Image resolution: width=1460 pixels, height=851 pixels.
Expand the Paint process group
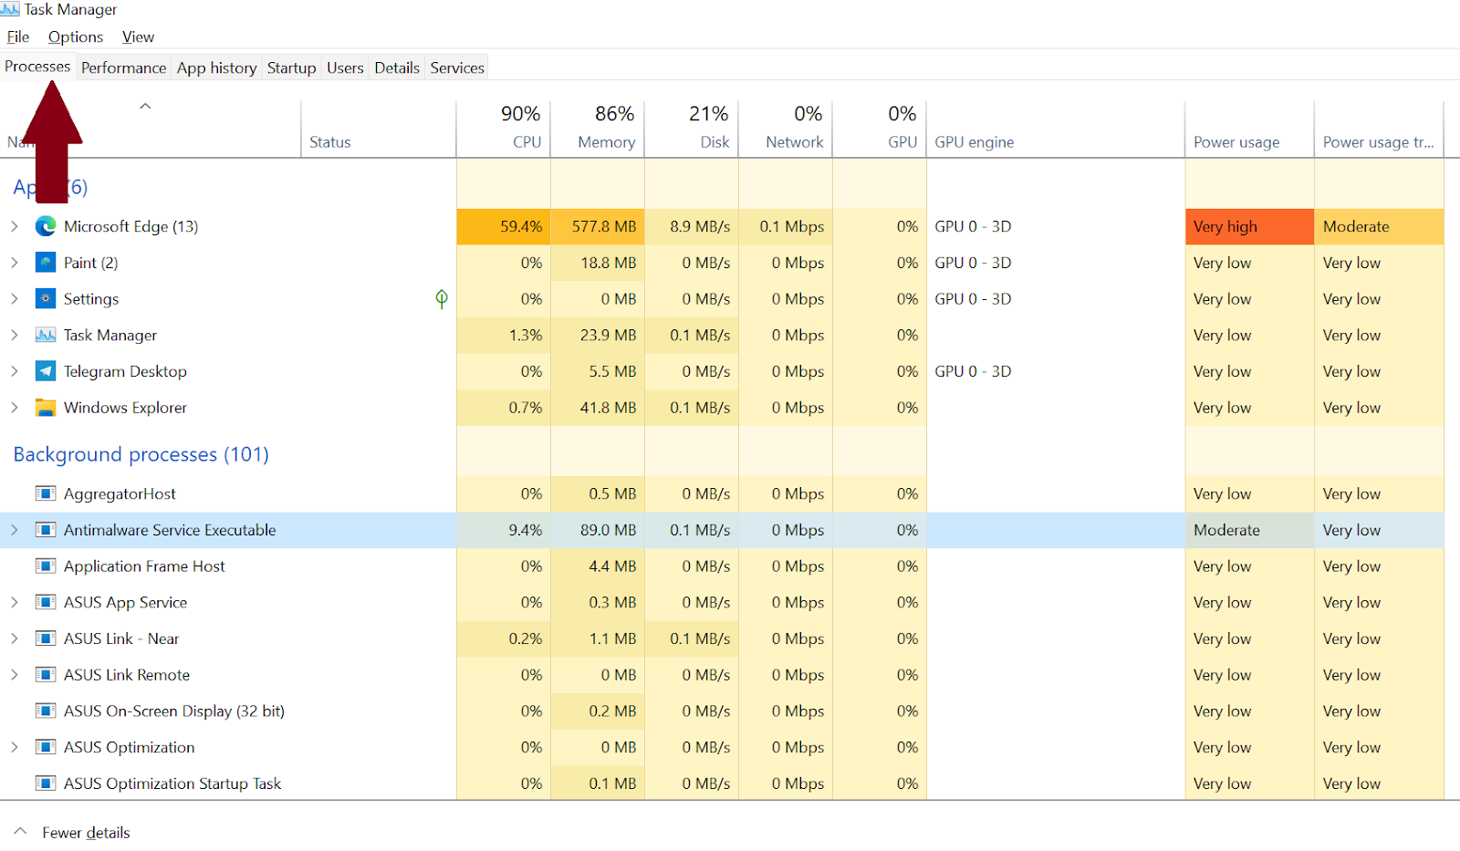click(15, 263)
